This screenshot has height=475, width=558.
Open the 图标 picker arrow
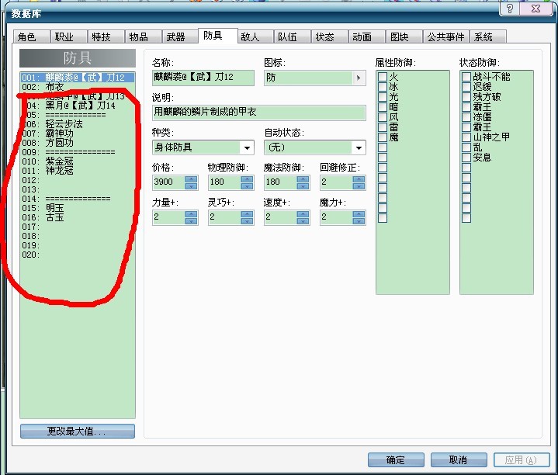[x=359, y=78]
